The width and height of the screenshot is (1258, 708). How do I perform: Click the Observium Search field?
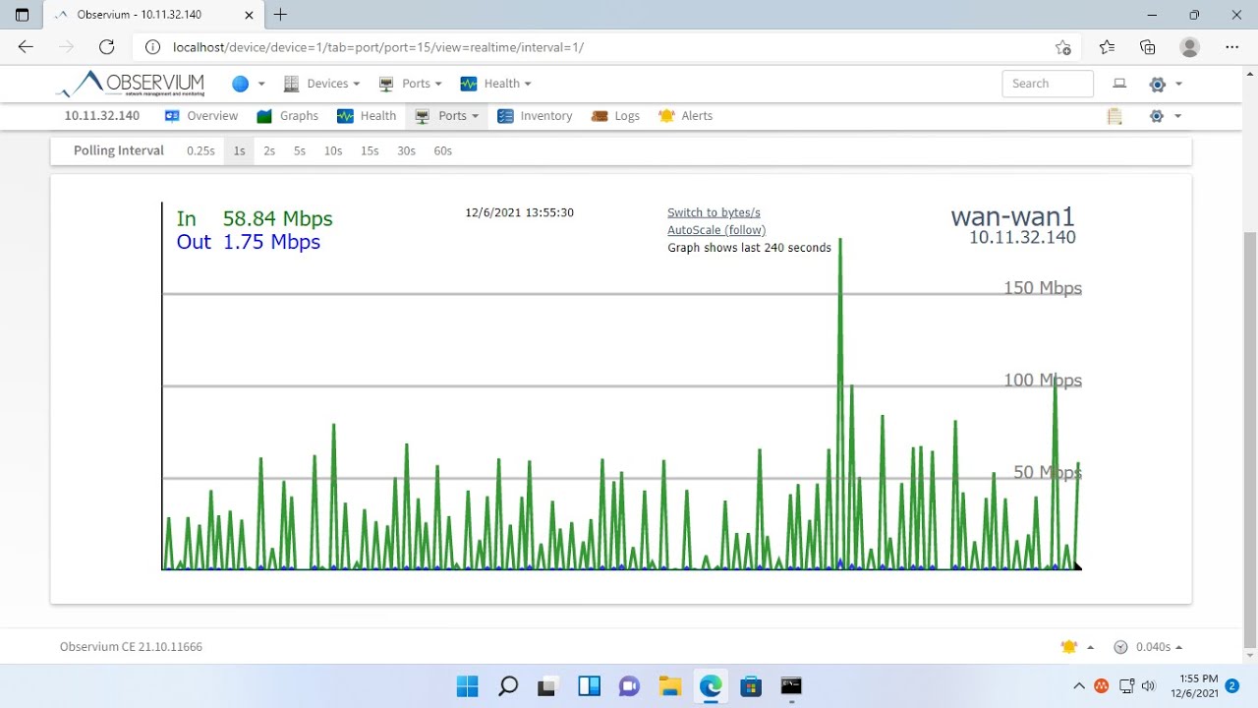1048,84
